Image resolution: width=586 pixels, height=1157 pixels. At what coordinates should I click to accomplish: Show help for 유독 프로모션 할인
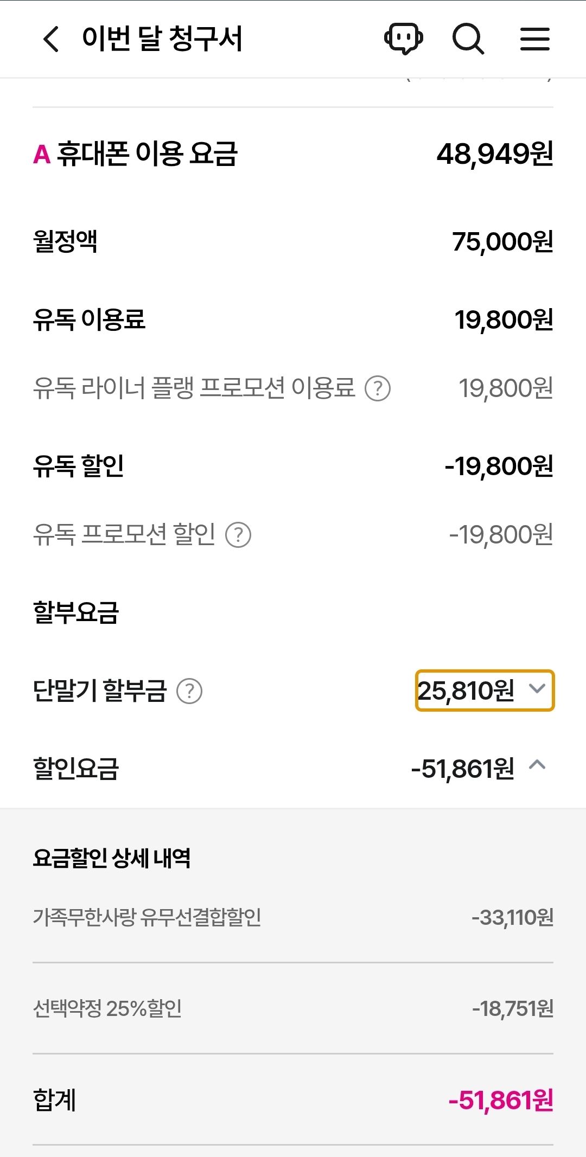(x=238, y=535)
